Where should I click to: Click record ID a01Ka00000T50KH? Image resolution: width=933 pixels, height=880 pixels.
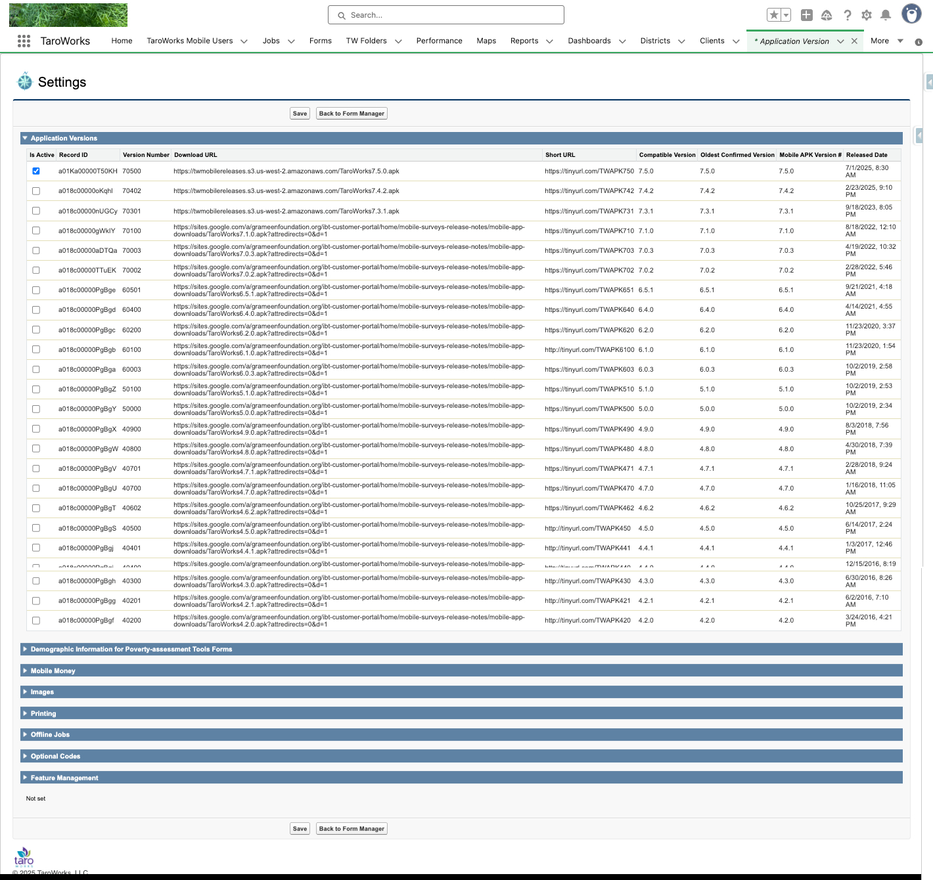coord(88,171)
